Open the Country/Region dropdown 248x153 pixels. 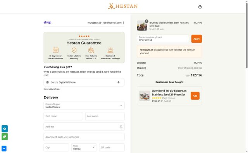(84, 106)
